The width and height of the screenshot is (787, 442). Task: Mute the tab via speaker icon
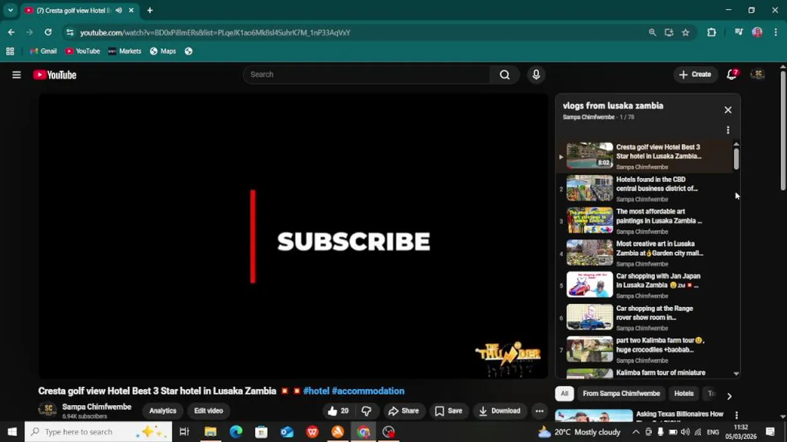[119, 10]
